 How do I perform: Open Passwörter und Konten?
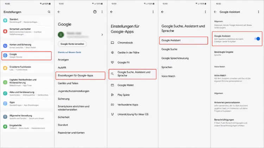[71, 133]
